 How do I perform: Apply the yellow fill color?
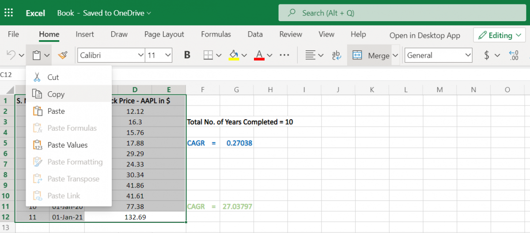coord(234,55)
